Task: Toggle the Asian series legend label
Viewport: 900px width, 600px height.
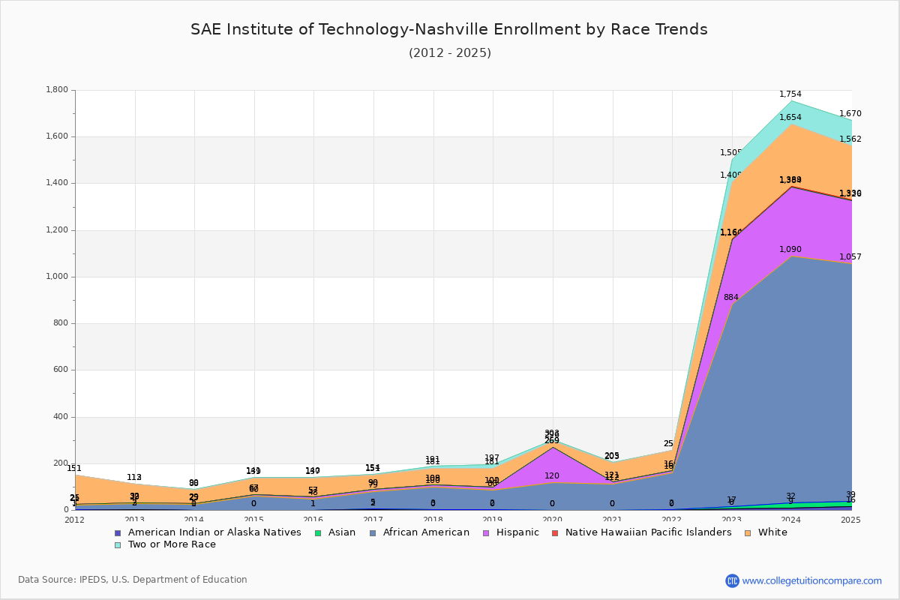Action: [343, 532]
